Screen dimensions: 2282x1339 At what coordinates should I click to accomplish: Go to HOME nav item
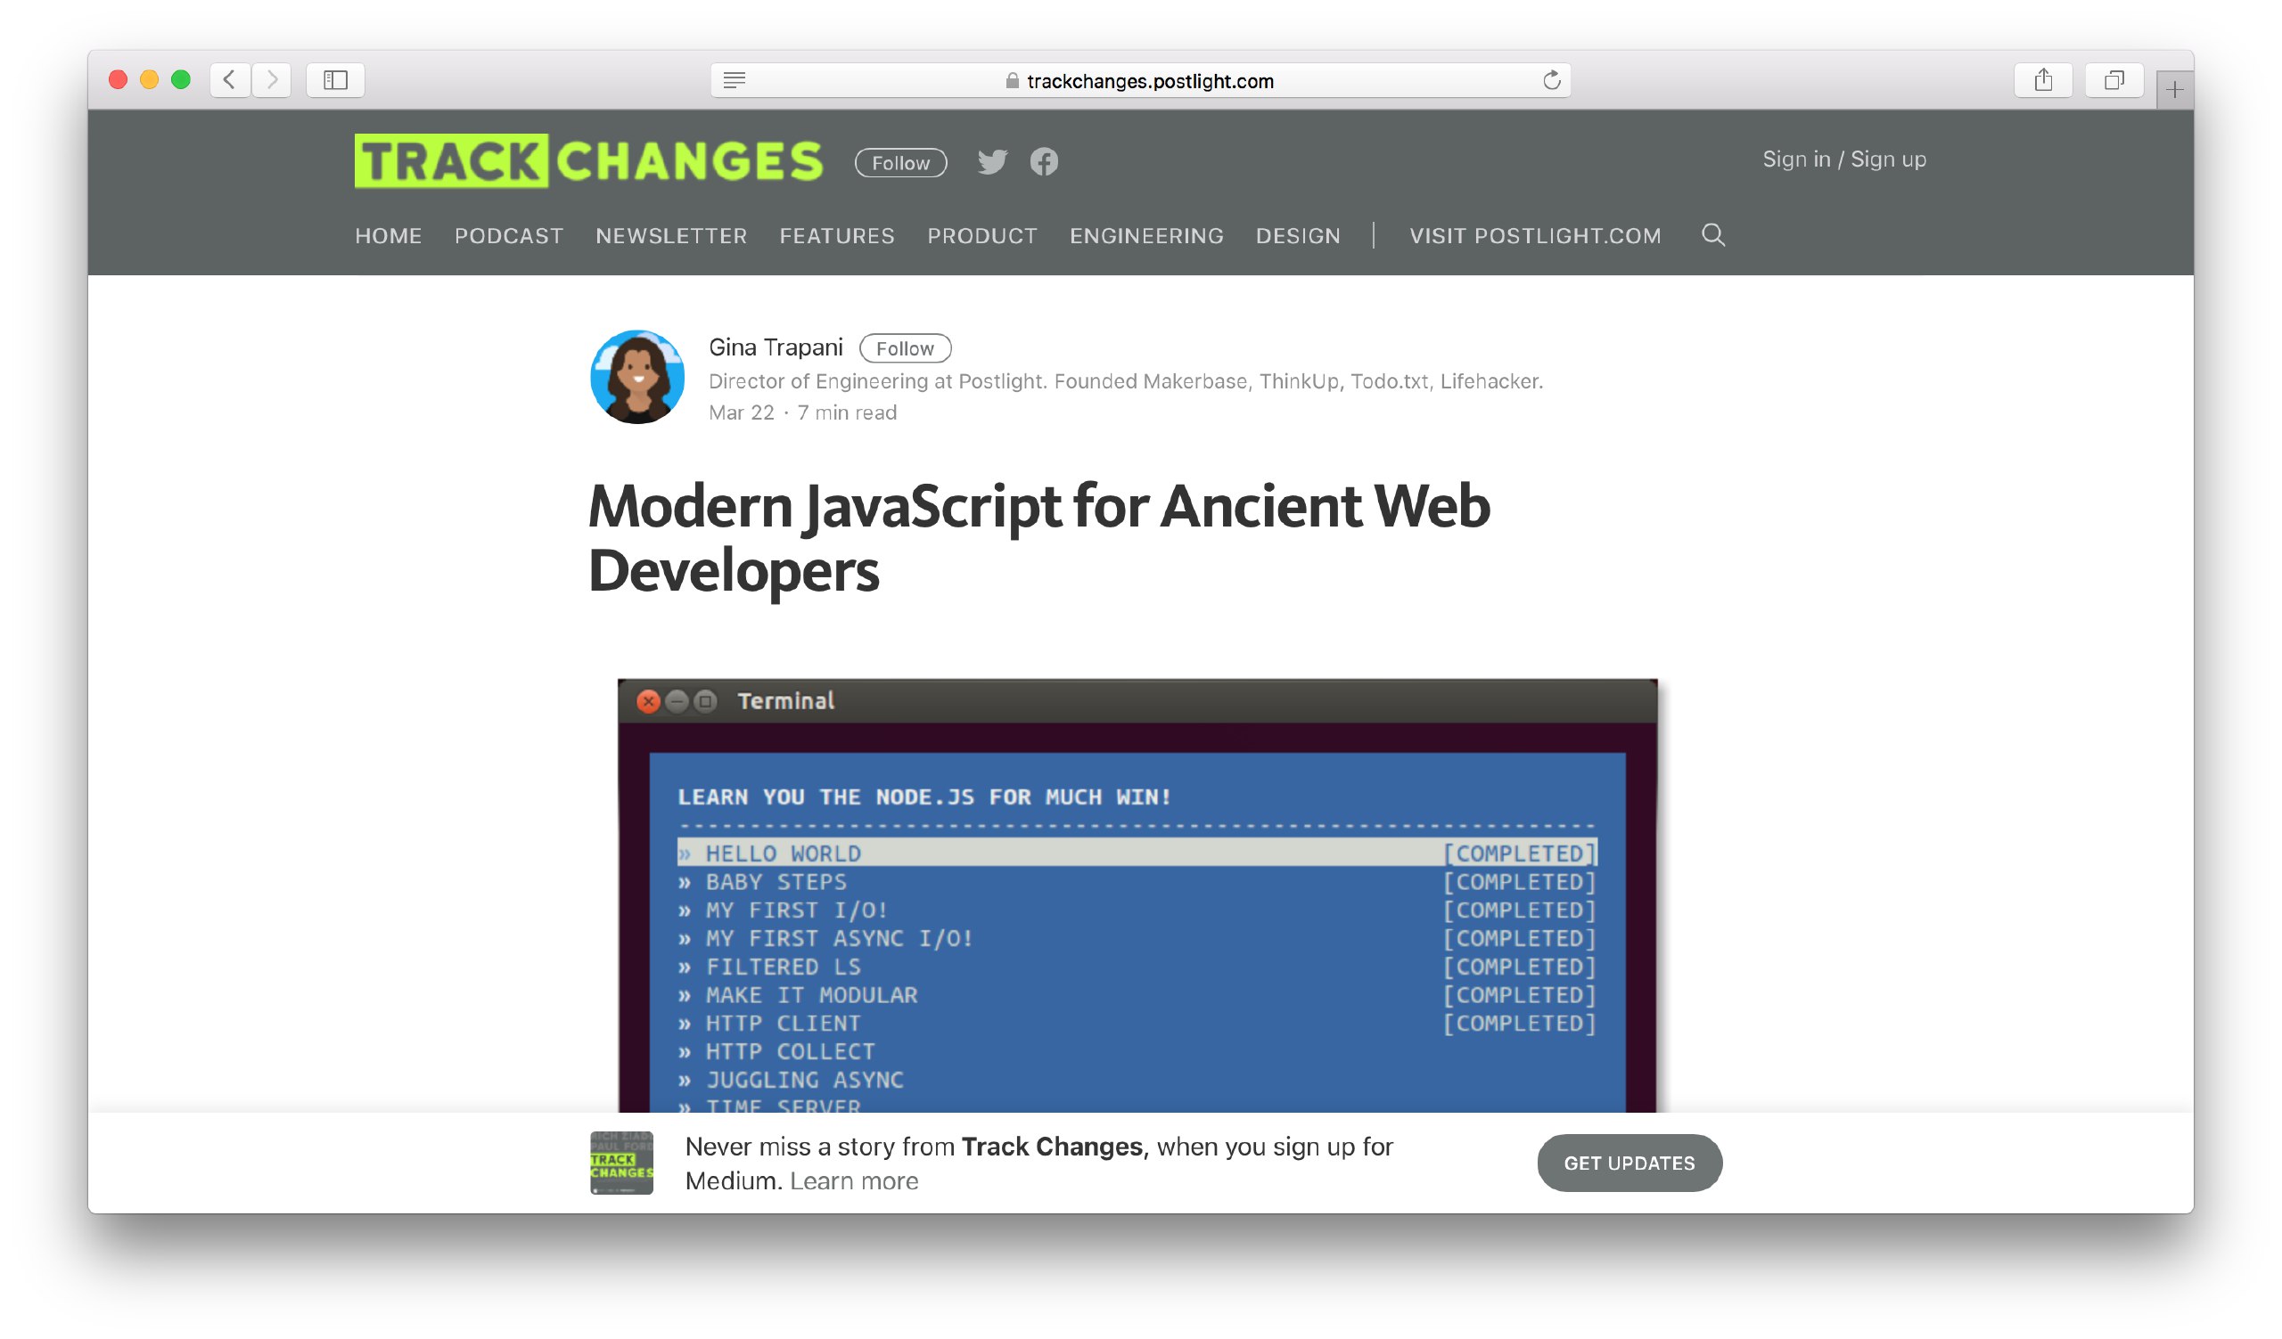(x=389, y=236)
